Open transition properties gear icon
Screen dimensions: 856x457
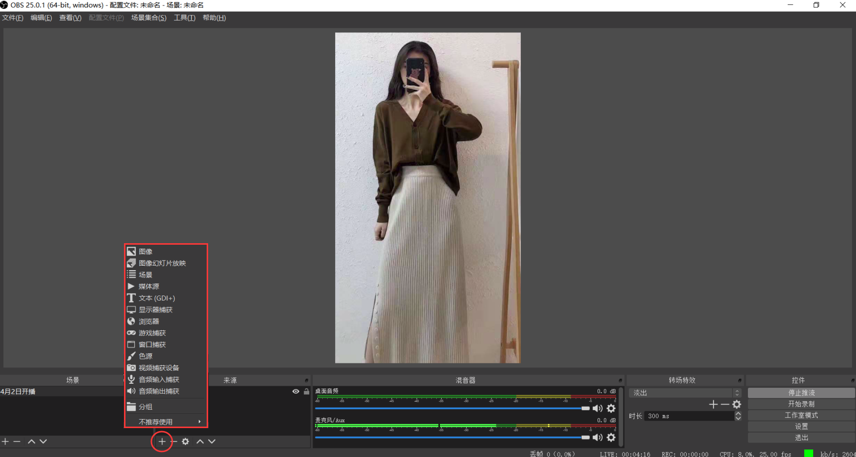pyautogui.click(x=737, y=404)
